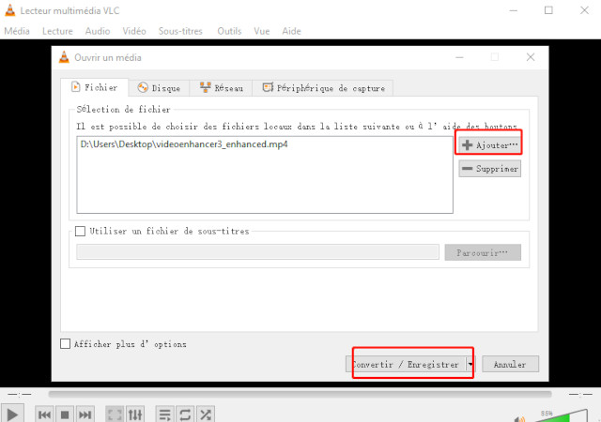Screen dimensions: 601x422
Task: Click the Parcourir subtitle button
Action: tap(483, 252)
